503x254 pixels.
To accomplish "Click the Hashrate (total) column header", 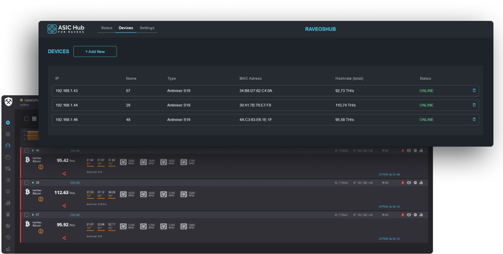I will (x=349, y=78).
